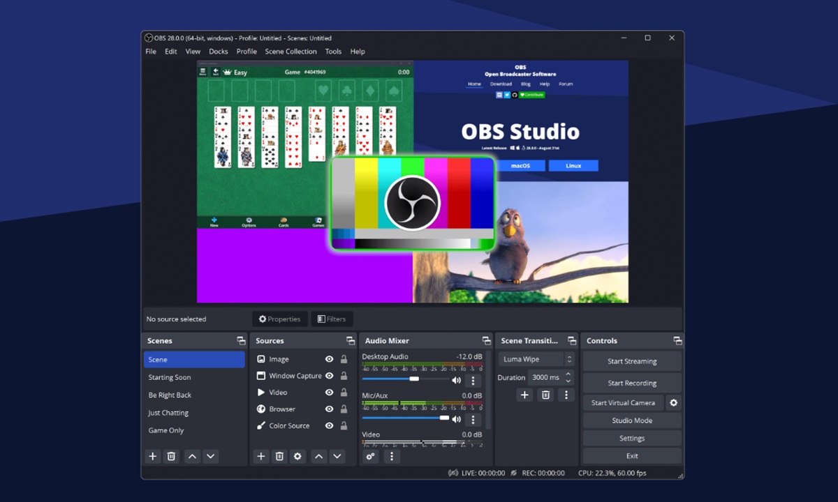Open the Scene Collection menu
The height and width of the screenshot is (502, 838).
click(291, 51)
